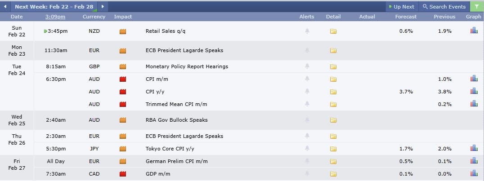
Task: Go to next week using right arrow
Action: 103,7
